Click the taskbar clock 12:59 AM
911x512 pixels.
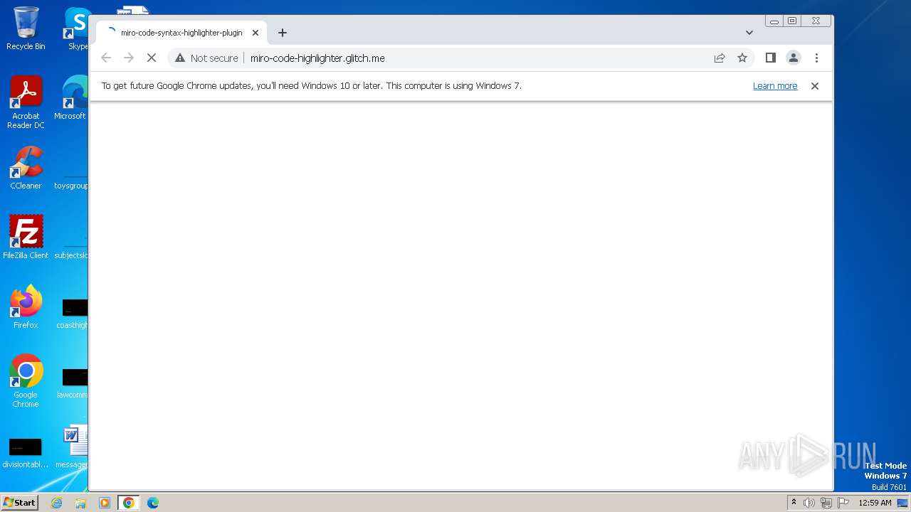tap(875, 503)
